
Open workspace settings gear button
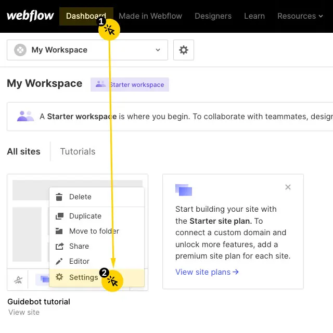click(x=183, y=50)
